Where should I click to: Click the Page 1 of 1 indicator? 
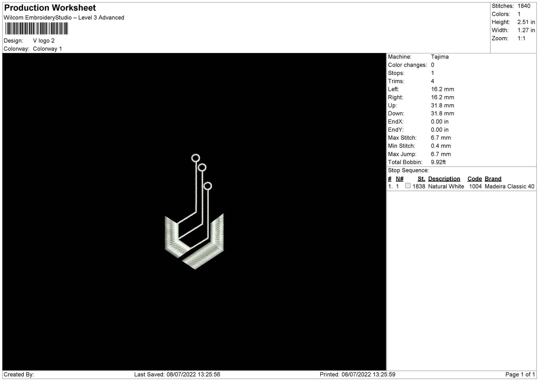click(519, 374)
